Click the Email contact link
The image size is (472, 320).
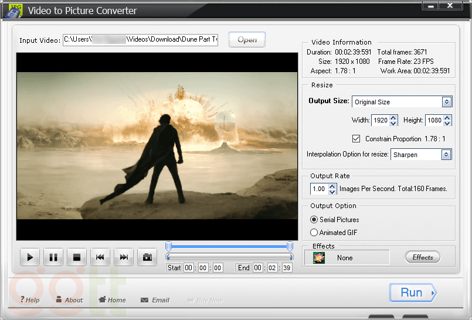(155, 300)
